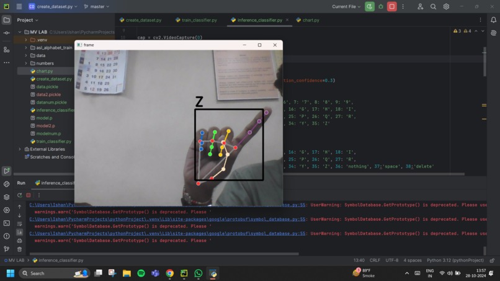Open IDE settings gear

(446, 6)
